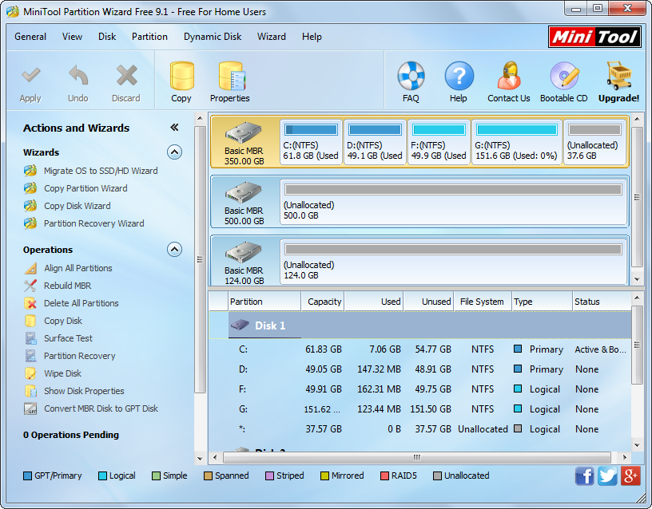This screenshot has height=509, width=652.
Task: Select the F:(NTFS) partition block
Action: 439,142
